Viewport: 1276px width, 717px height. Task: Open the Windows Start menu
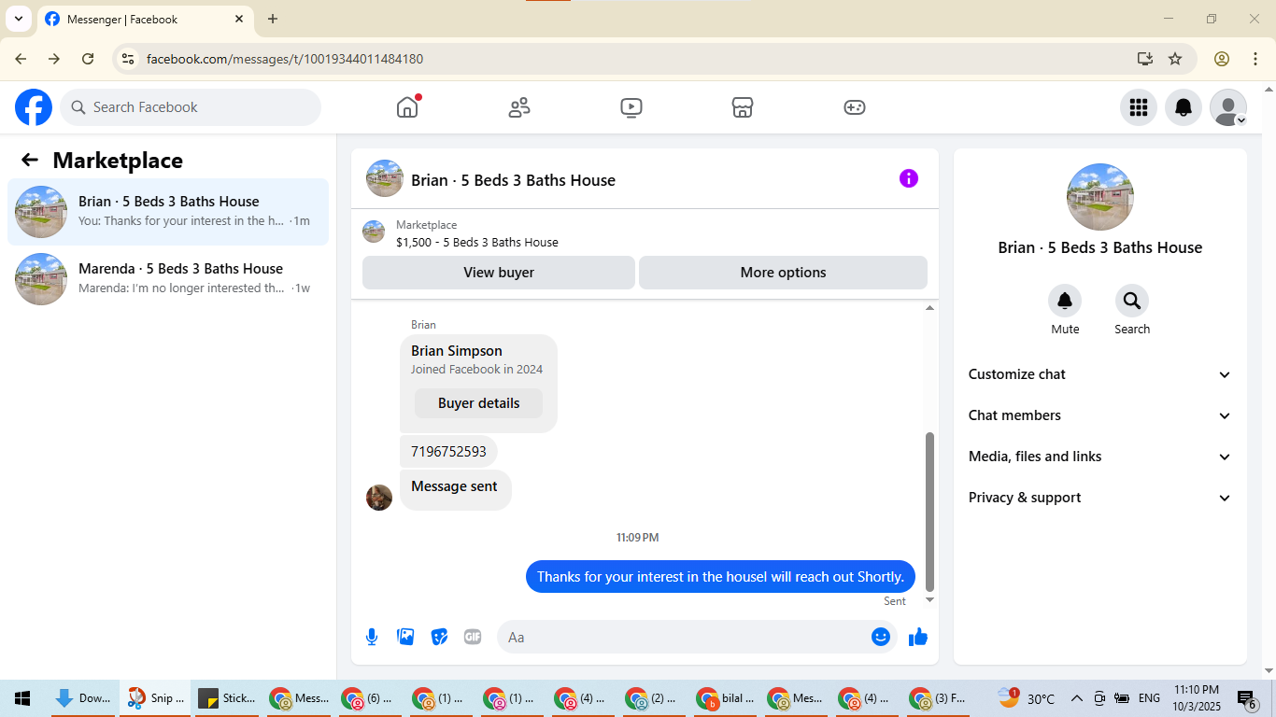coord(22,698)
